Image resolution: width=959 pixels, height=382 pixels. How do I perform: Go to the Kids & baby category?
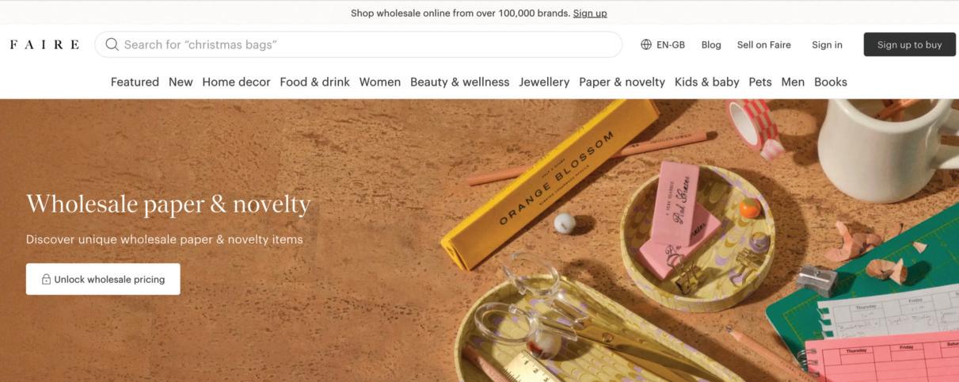(x=706, y=82)
